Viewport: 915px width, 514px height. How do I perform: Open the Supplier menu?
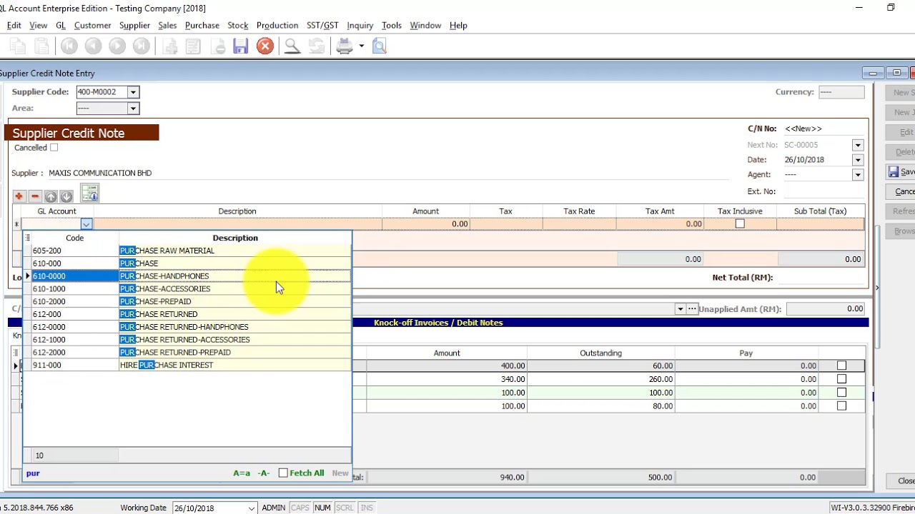pos(134,25)
